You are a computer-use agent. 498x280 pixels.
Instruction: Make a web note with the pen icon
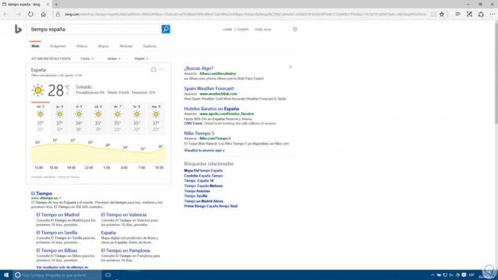[469, 14]
